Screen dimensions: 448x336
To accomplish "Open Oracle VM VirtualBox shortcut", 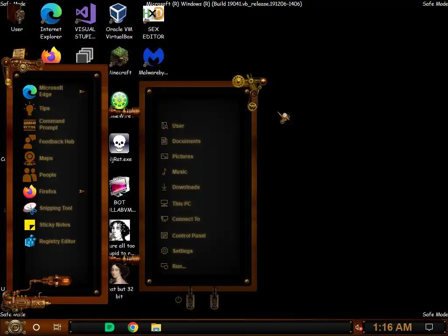I will 119,21.
